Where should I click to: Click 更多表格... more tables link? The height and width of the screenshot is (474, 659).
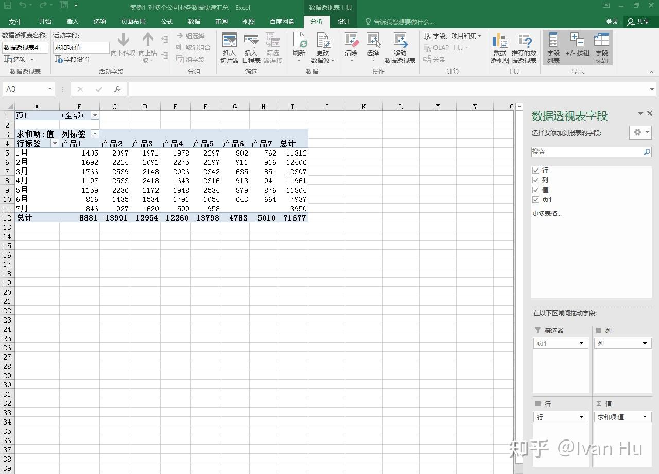coord(547,213)
